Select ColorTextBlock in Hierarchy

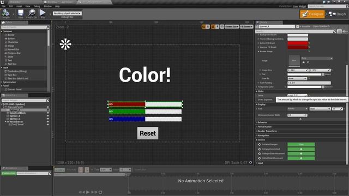pyautogui.click(x=17, y=113)
